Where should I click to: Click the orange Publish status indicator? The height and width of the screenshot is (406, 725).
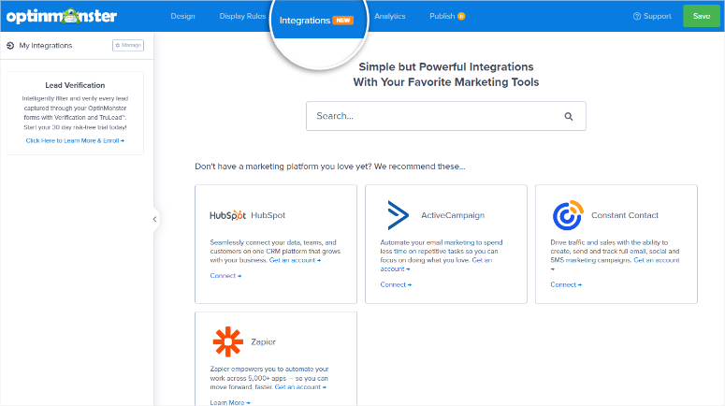click(x=461, y=16)
